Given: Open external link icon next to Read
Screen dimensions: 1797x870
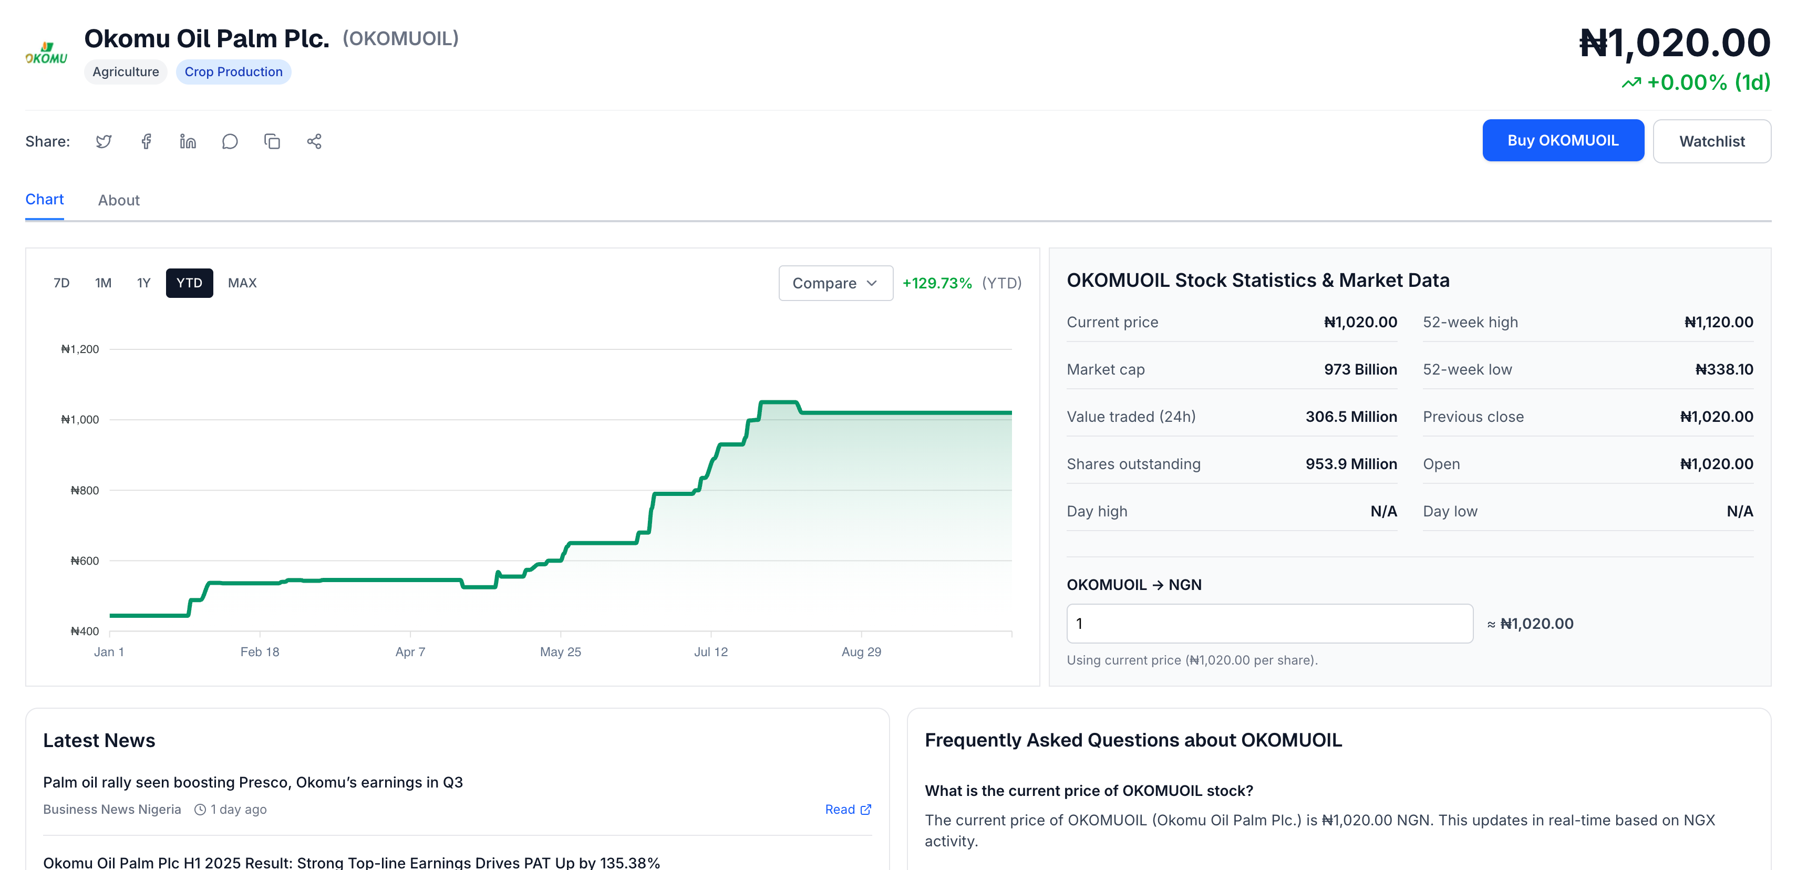Looking at the screenshot, I should [x=866, y=809].
